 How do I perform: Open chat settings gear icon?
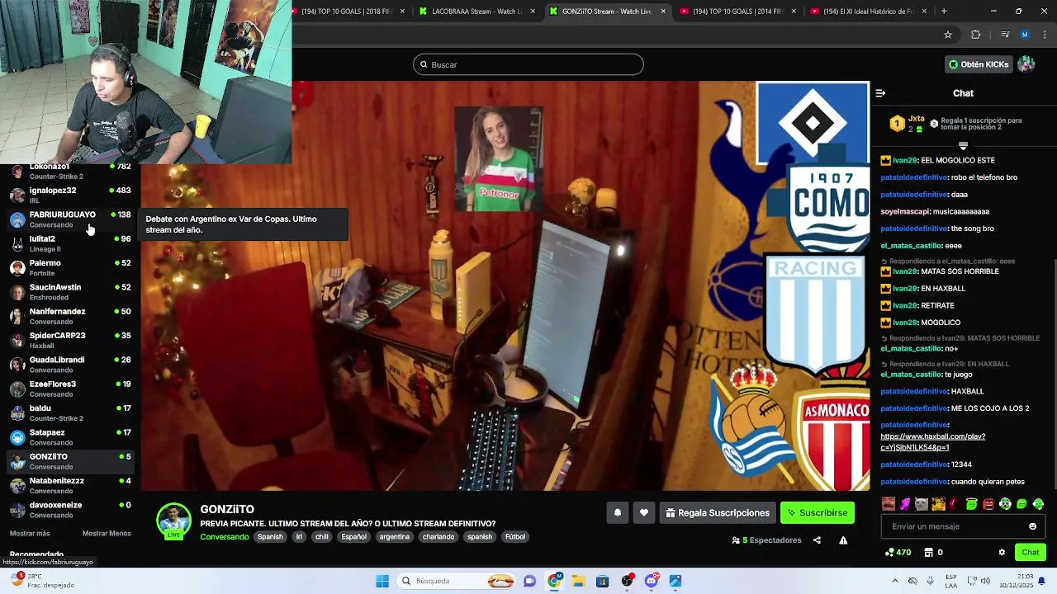pyautogui.click(x=1002, y=553)
